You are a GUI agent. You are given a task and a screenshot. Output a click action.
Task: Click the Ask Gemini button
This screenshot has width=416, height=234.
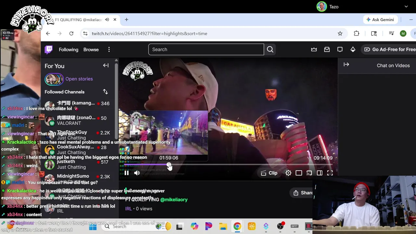380,19
